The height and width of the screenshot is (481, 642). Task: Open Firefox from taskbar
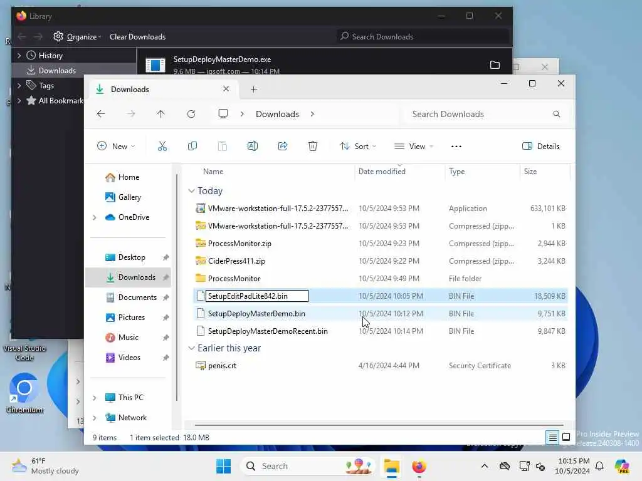[419, 466]
